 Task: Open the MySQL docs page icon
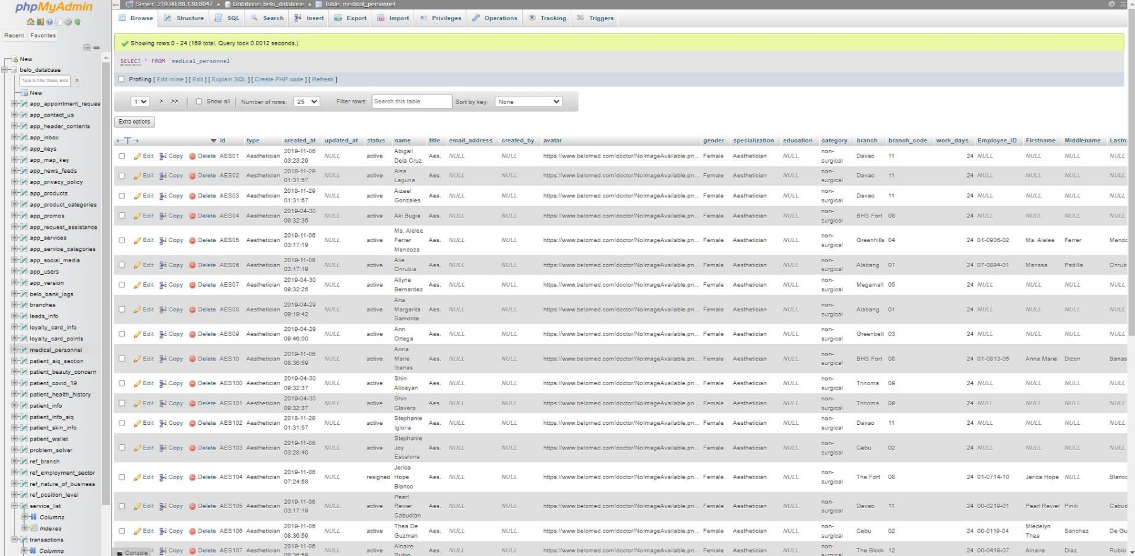pos(59,22)
